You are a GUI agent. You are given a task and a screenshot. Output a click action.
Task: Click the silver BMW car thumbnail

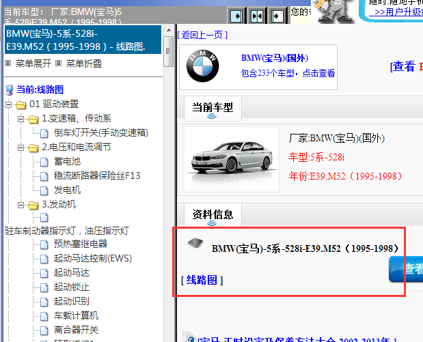tap(232, 159)
